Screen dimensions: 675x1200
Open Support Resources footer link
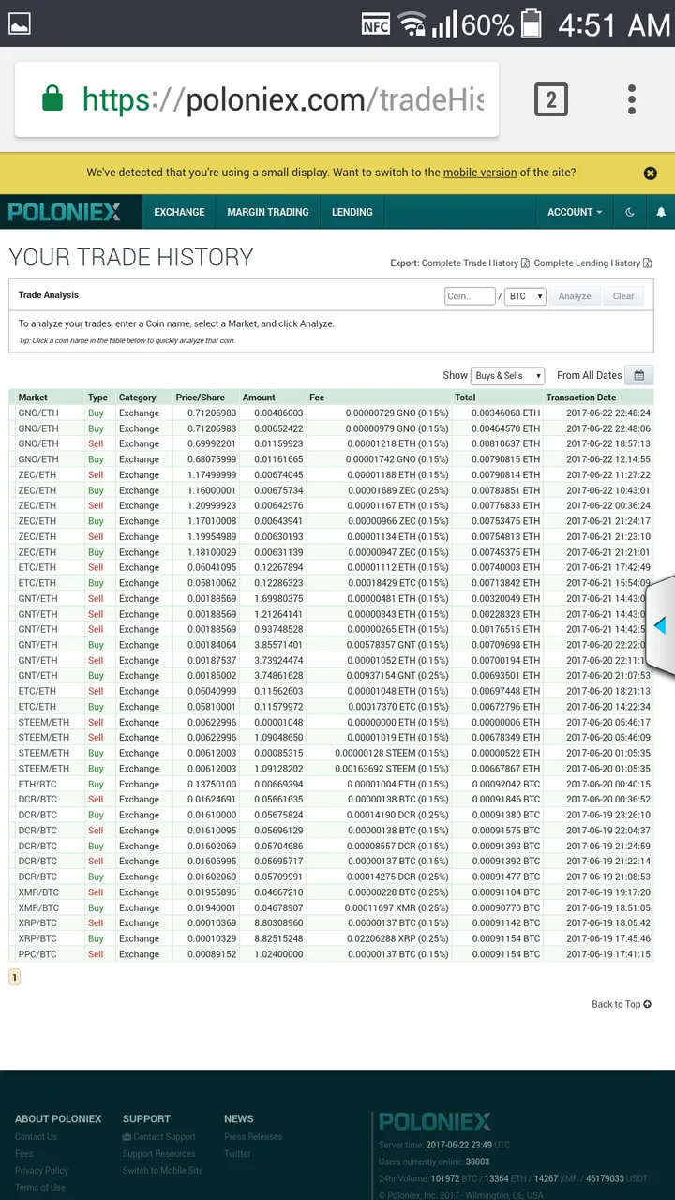point(158,1154)
